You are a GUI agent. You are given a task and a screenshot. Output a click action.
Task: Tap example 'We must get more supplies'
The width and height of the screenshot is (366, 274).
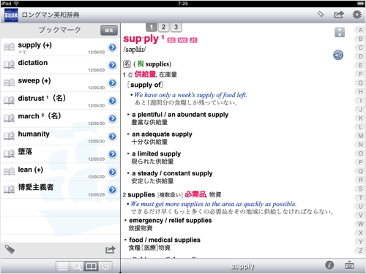coord(214,204)
